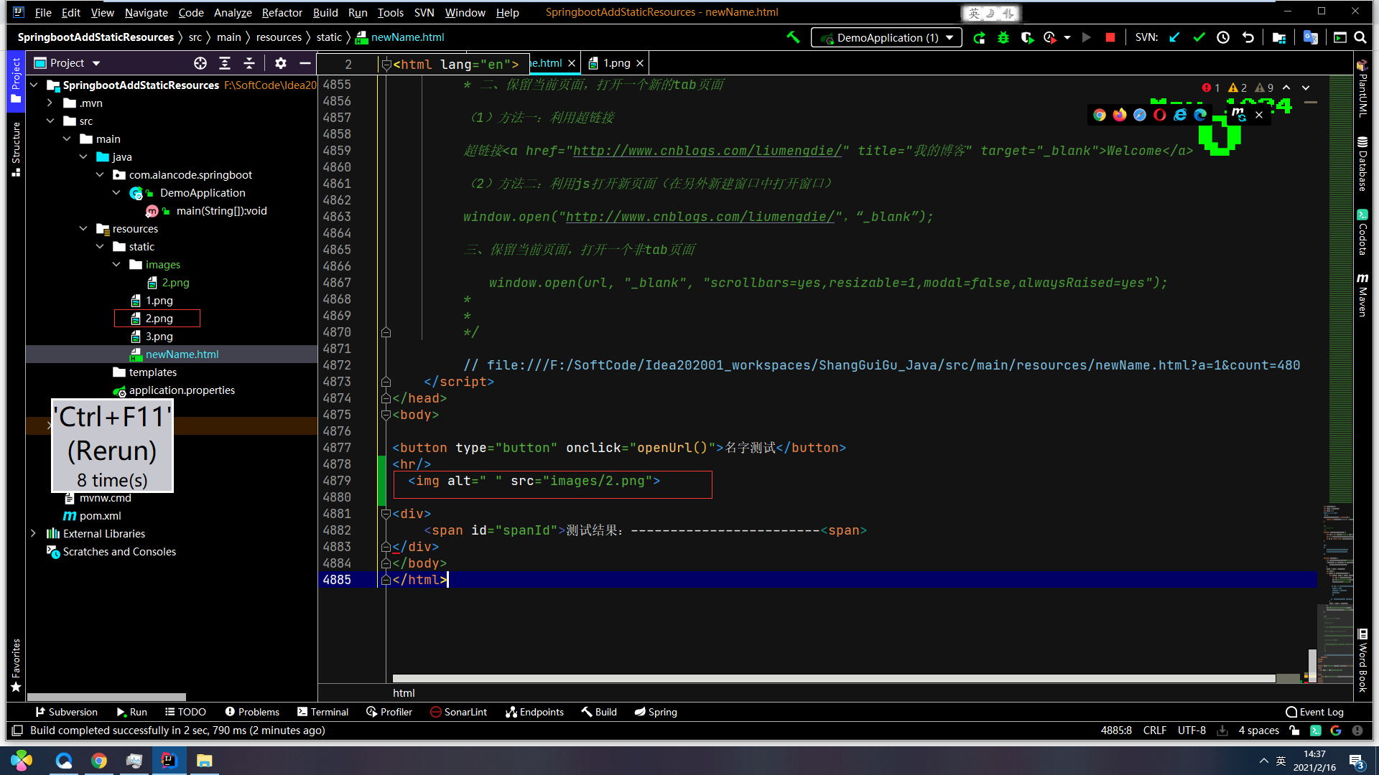The width and height of the screenshot is (1379, 775).
Task: Collapse the resources folder
Action: coord(83,229)
